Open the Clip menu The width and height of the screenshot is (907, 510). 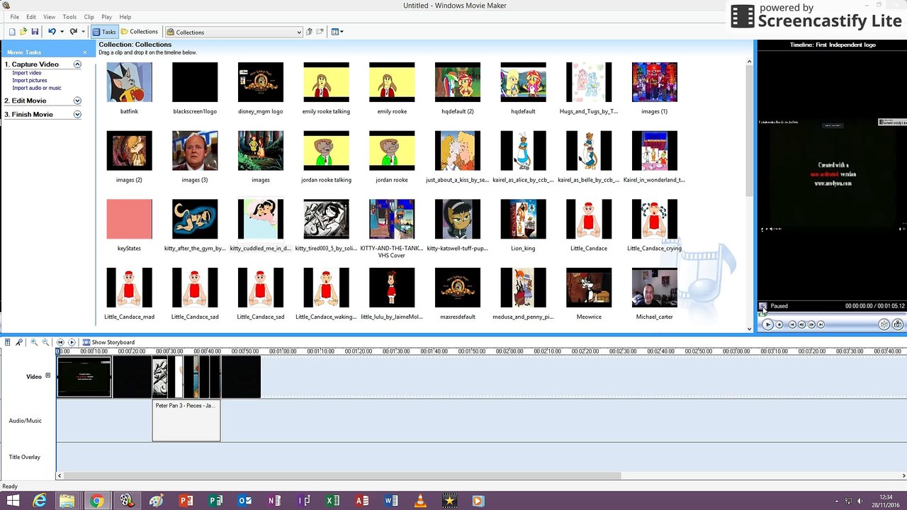point(89,17)
